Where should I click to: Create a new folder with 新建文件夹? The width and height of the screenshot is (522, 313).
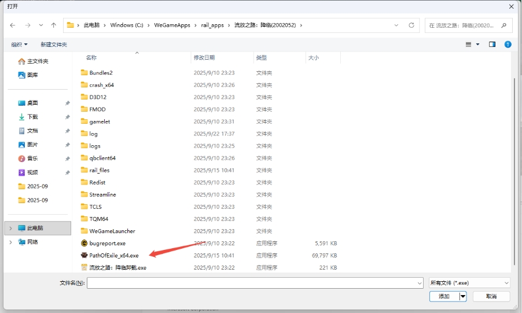click(54, 45)
